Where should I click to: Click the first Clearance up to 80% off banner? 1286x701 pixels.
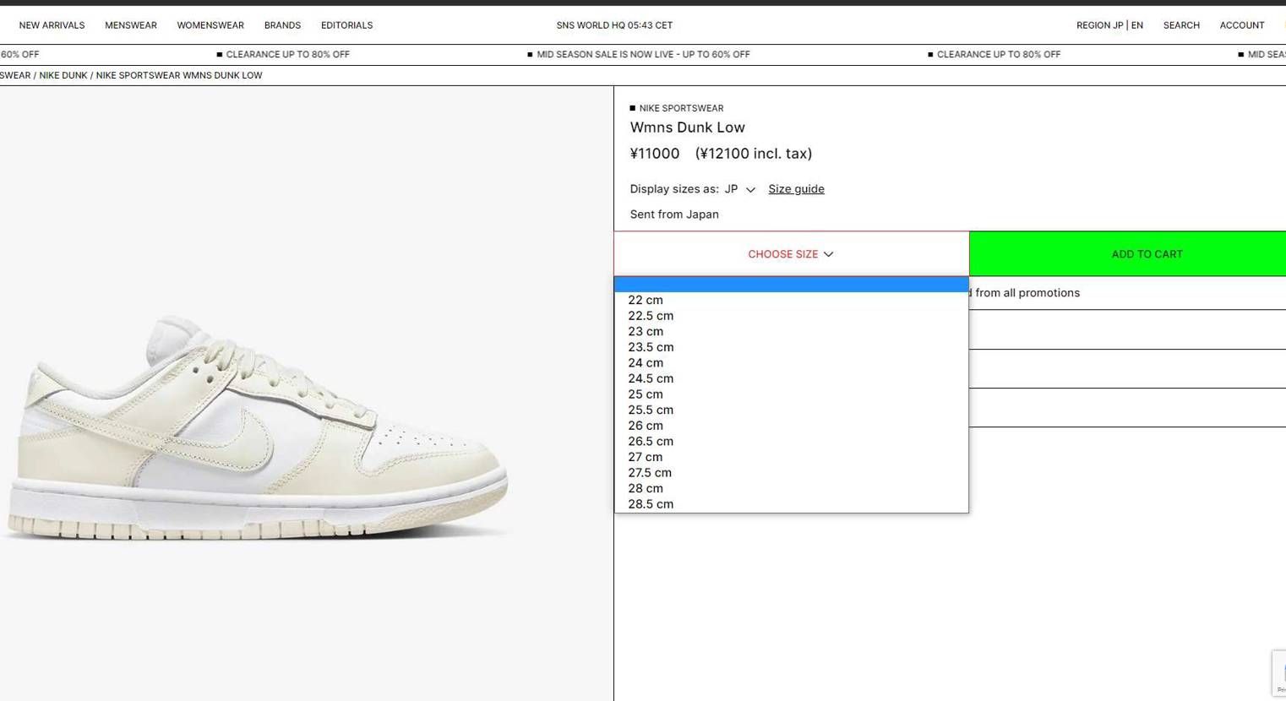(x=287, y=54)
